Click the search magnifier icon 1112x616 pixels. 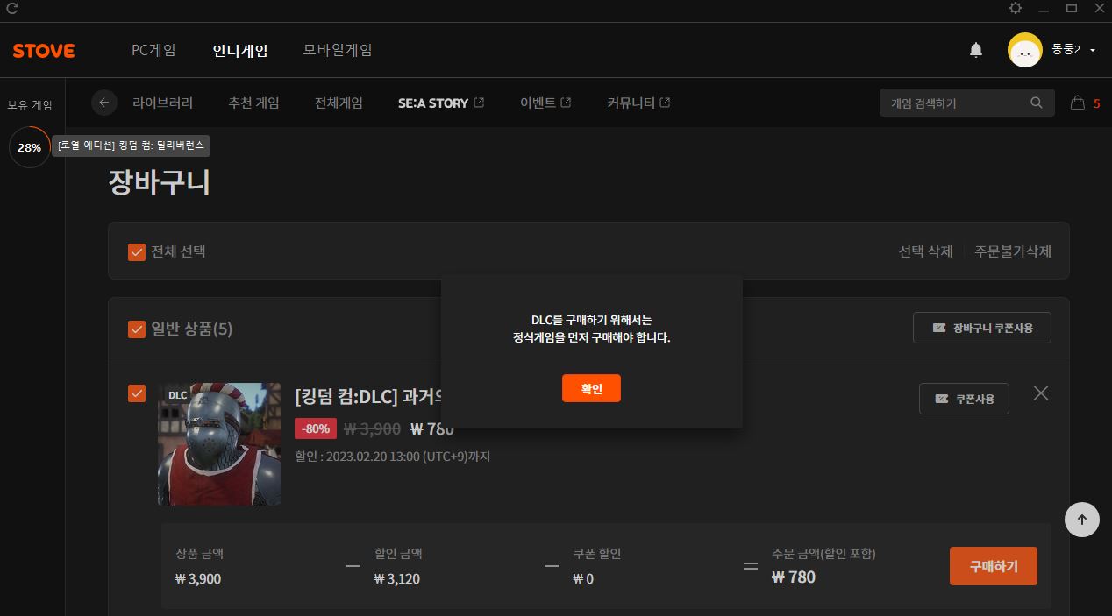click(x=1037, y=103)
